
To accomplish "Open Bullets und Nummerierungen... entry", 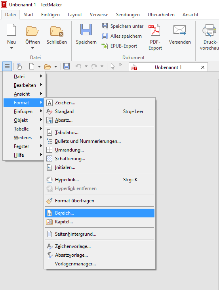I will (99, 141).
